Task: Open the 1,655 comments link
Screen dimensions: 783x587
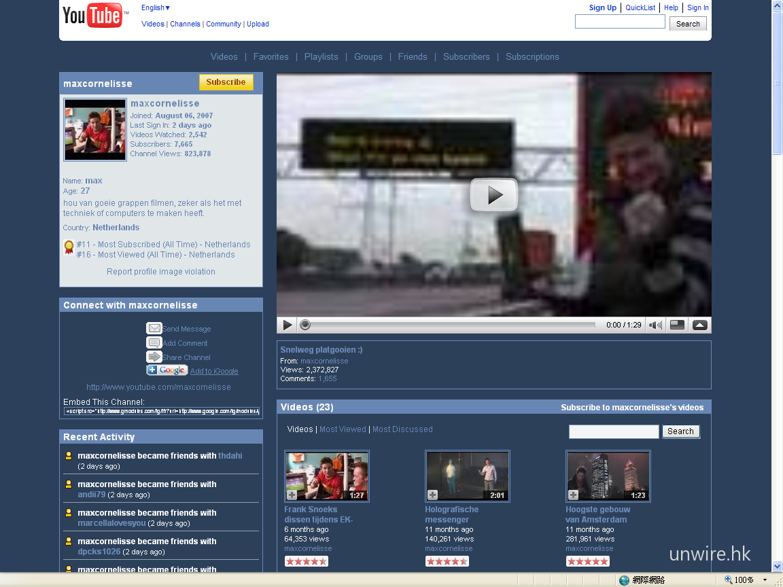Action: (328, 379)
